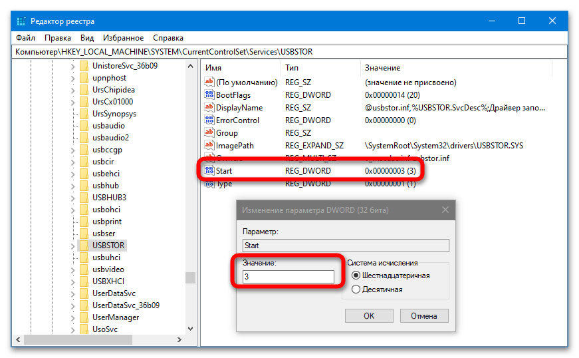Click the ImagePath string value icon
The width and height of the screenshot is (579, 358).
[209, 146]
